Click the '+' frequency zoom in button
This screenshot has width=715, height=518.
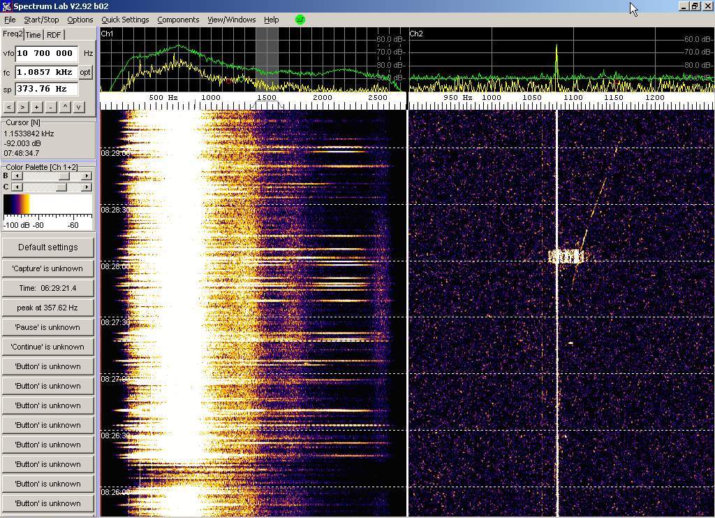point(36,107)
